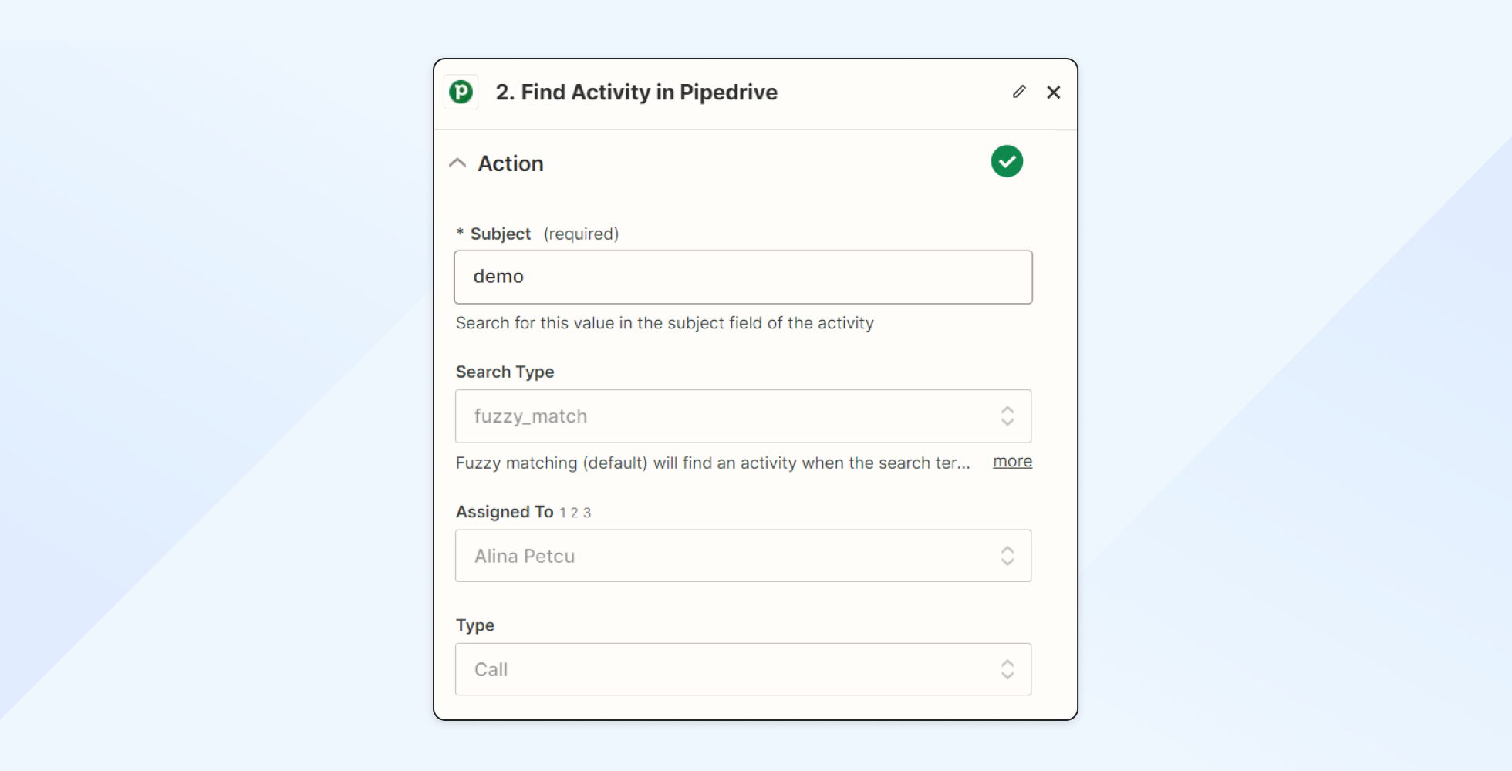
Task: Click the Action section heading
Action: click(x=511, y=163)
